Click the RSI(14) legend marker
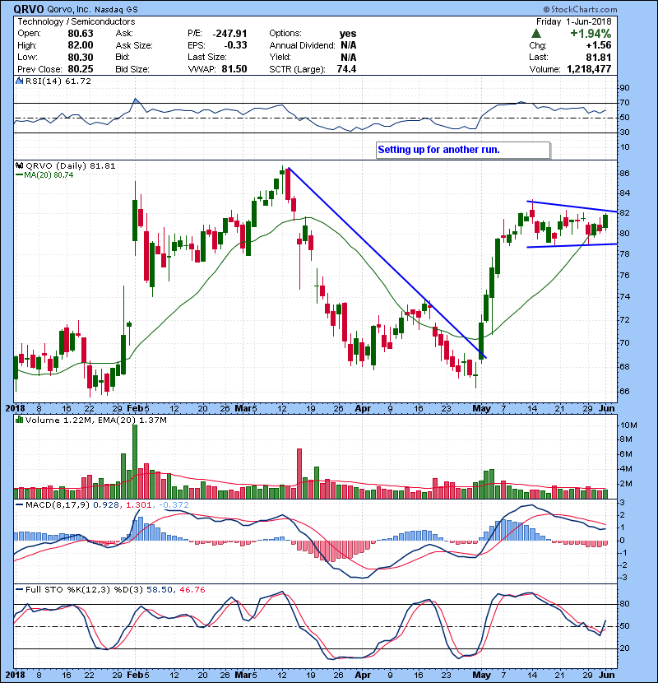This screenshot has width=658, height=683. point(19,81)
